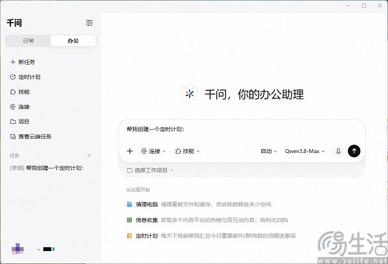The height and width of the screenshot is (264, 388).
Task: Expand the 连接 dropdown in input toolbar
Action: pyautogui.click(x=153, y=151)
